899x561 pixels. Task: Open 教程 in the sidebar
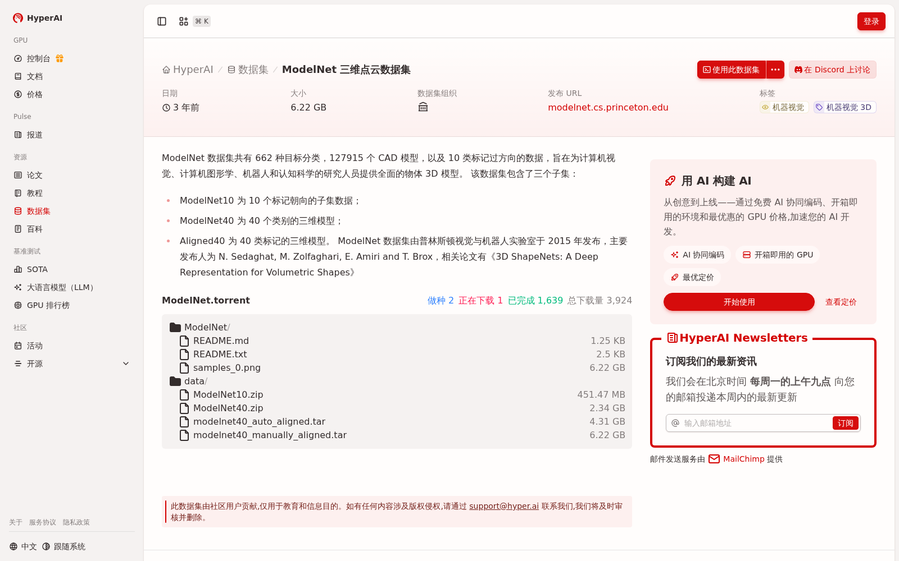pos(35,193)
